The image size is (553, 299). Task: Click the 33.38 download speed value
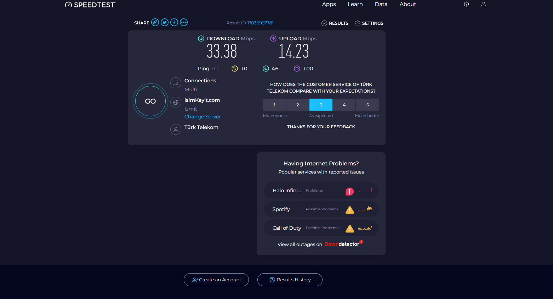click(x=222, y=51)
